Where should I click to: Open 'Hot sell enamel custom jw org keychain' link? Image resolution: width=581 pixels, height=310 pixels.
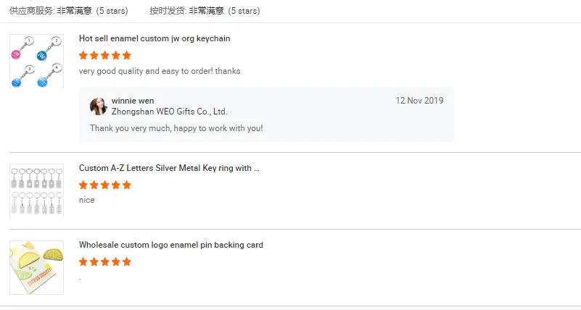154,38
